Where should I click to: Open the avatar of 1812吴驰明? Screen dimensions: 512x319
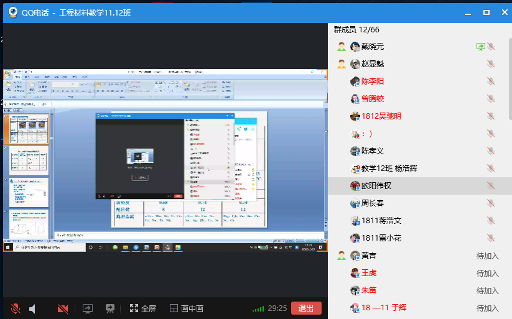355,116
